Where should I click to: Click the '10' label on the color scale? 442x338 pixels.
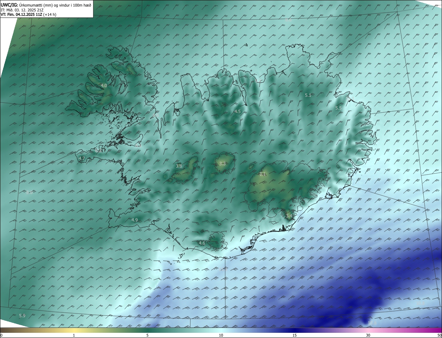[x=221, y=335]
